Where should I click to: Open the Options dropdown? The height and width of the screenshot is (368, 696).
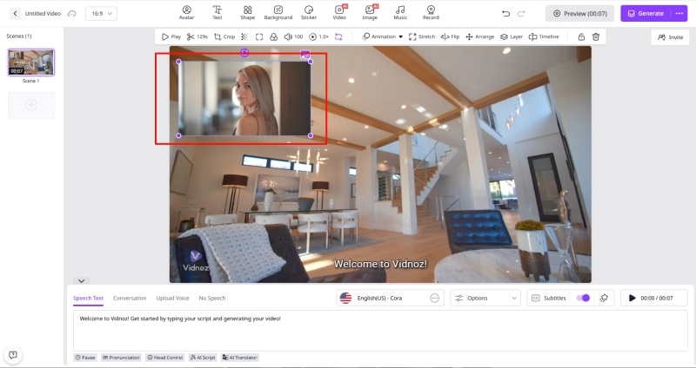point(485,298)
